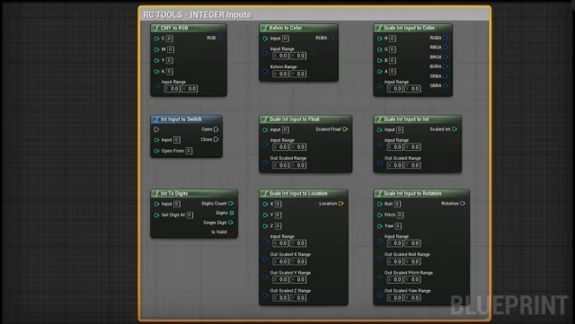Click the M input pin on CMY to RGB
575x324 pixels.
(156, 49)
